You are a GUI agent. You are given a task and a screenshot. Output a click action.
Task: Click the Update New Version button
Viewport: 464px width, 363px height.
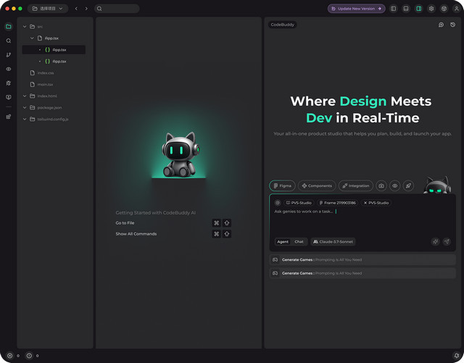pos(355,9)
